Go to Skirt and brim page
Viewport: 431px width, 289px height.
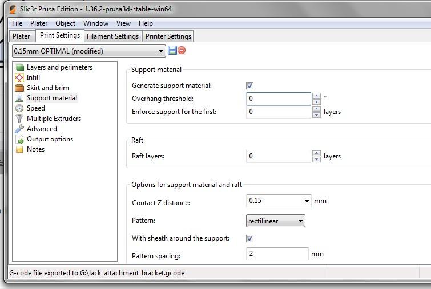pyautogui.click(x=48, y=88)
